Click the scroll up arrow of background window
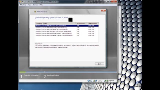Image resolution: width=160 pixels, height=90 pixels. click(x=120, y=17)
